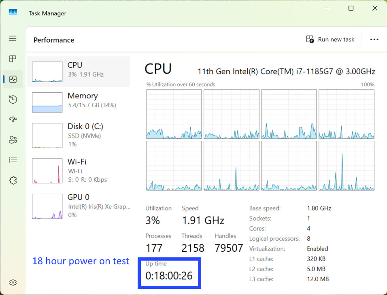This screenshot has height=295, width=387.
Task: Click the first logical processor graph
Action: [x=174, y=114]
